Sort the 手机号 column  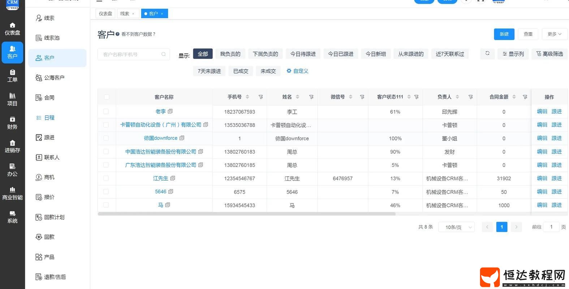(247, 97)
